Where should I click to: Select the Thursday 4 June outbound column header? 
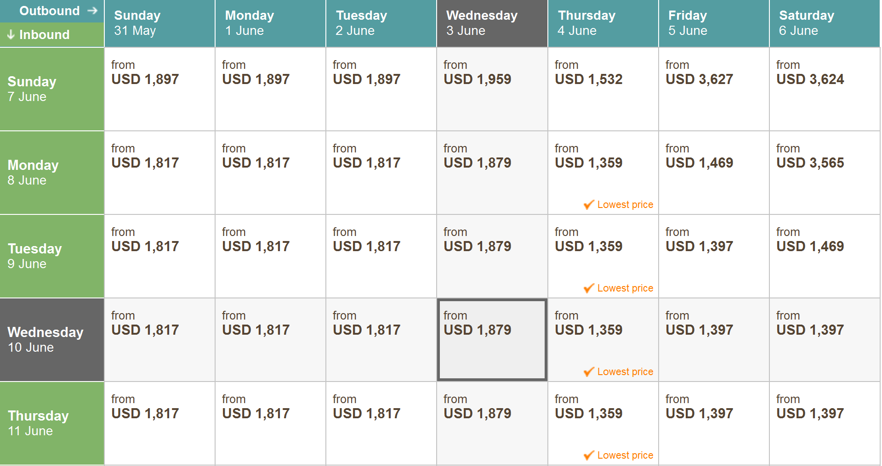[603, 23]
